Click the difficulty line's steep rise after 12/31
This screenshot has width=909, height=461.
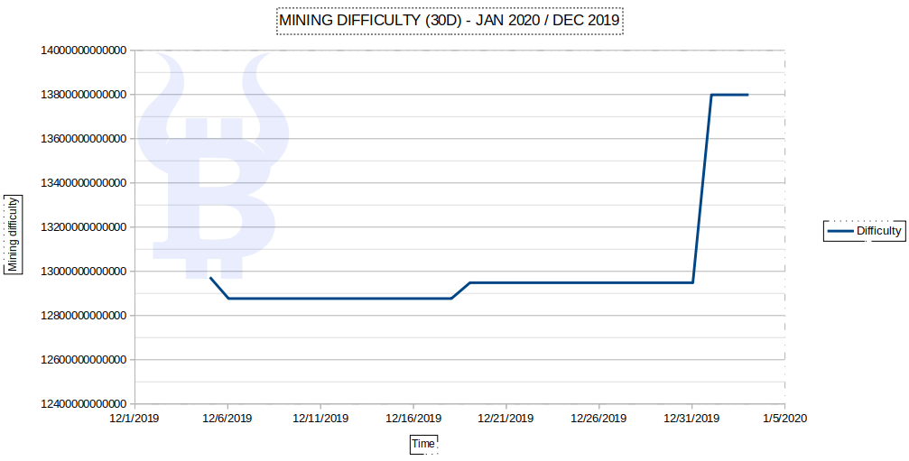pyautogui.click(x=702, y=189)
